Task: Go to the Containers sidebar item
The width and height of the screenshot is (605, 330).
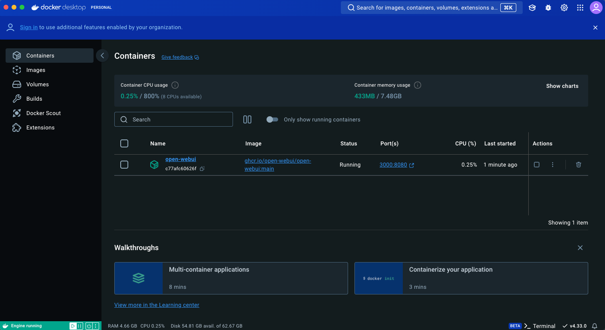Action: tap(50, 56)
